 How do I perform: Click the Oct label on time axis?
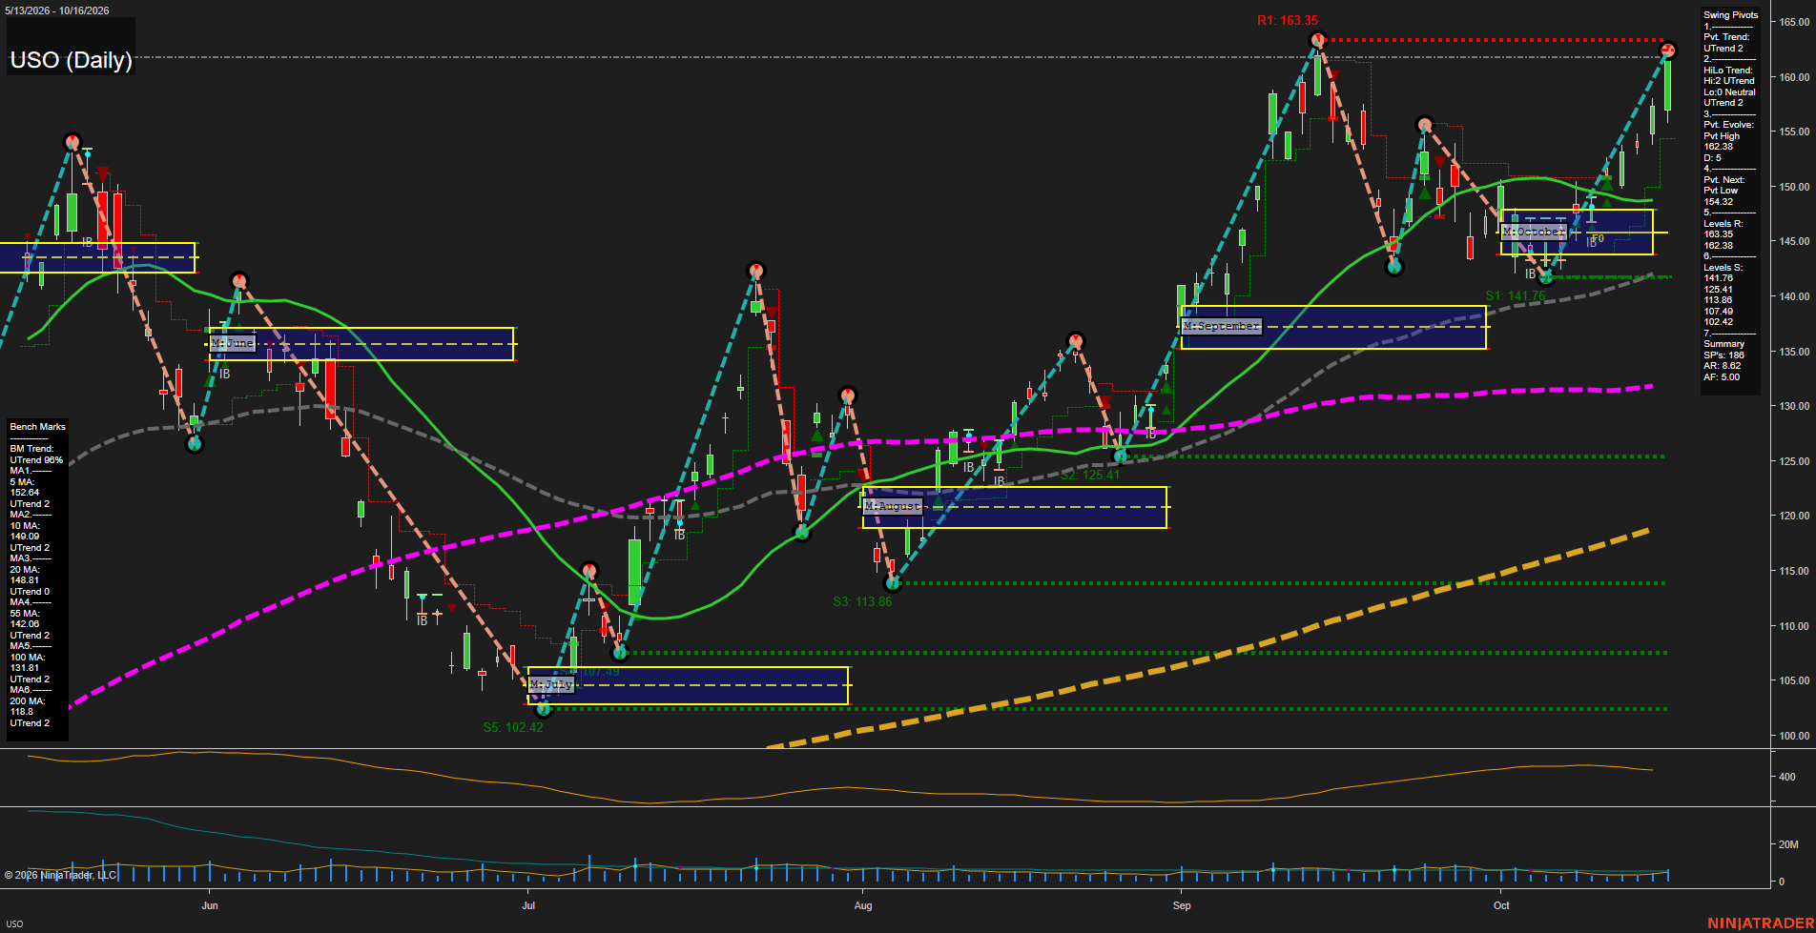click(x=1501, y=905)
